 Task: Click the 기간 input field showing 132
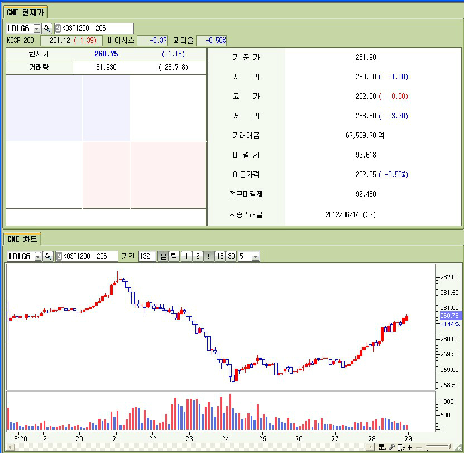click(x=147, y=256)
